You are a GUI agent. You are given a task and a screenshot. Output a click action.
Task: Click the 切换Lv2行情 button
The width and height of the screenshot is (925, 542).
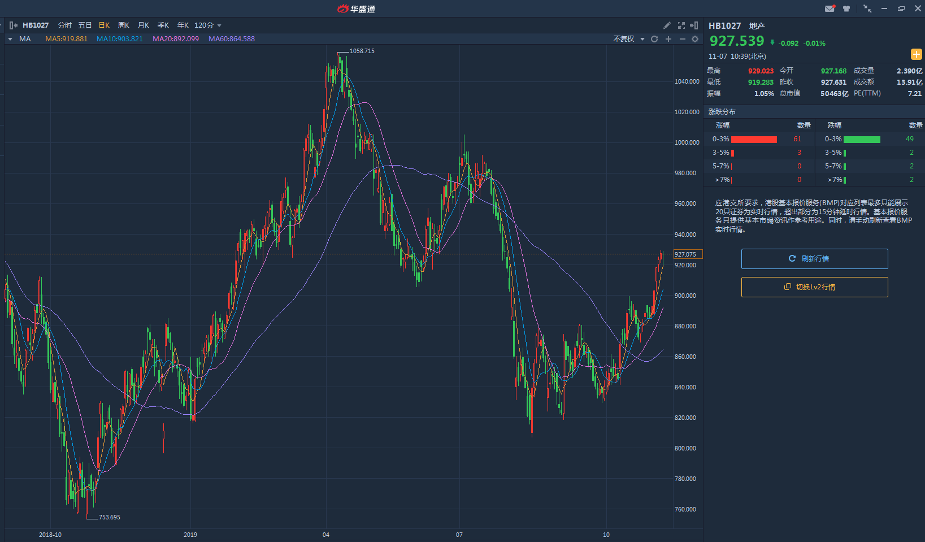pyautogui.click(x=814, y=287)
